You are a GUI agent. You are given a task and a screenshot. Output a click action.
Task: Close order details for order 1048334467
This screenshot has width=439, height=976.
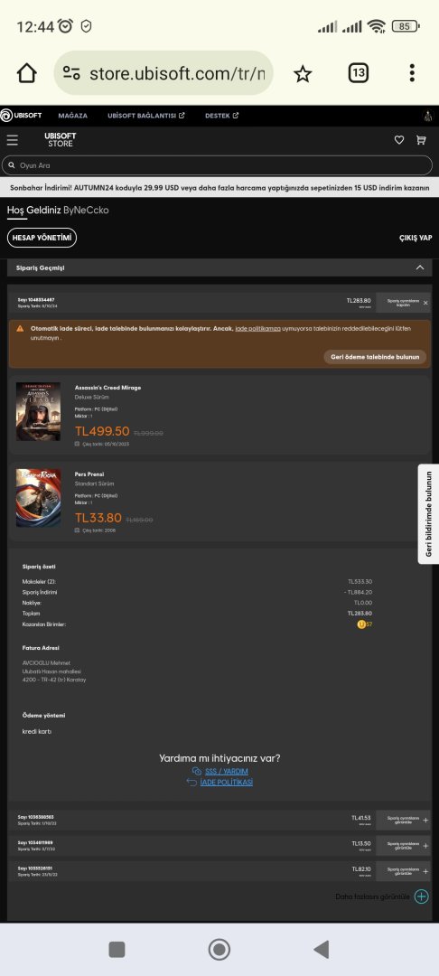(403, 303)
